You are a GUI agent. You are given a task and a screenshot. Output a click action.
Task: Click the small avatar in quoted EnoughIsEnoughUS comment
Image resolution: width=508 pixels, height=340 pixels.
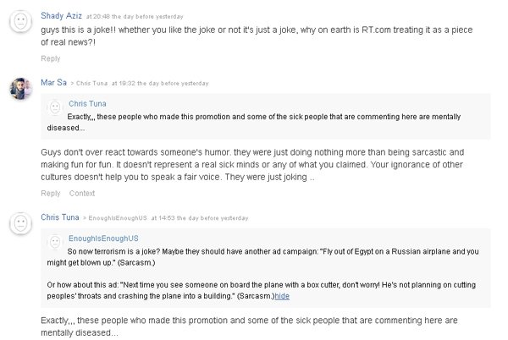click(x=55, y=242)
